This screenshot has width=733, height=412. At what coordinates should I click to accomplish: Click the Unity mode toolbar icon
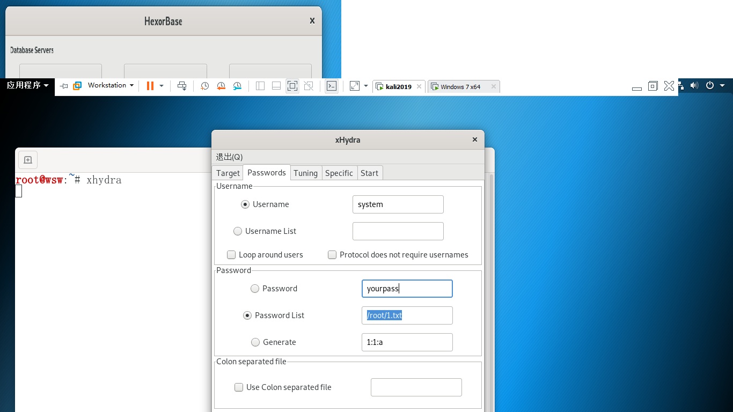pos(309,86)
